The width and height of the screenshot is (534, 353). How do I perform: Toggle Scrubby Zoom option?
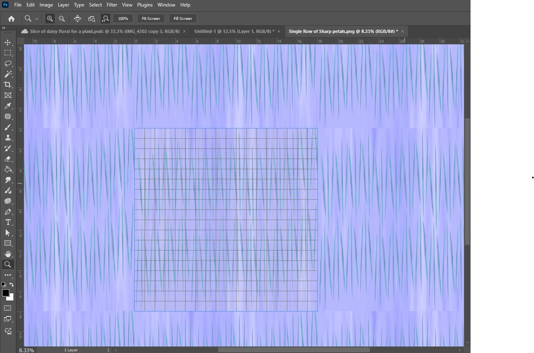105,18
